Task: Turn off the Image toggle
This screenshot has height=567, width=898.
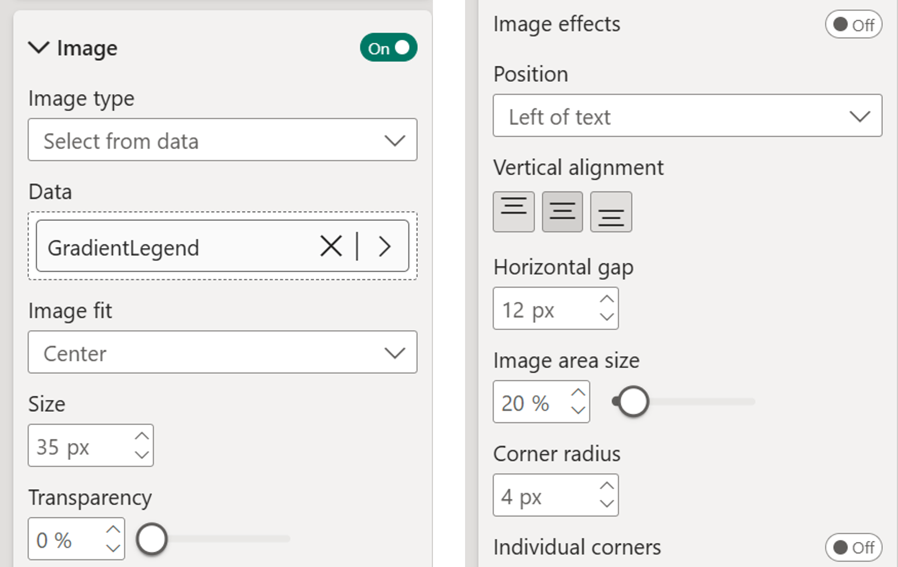Action: [x=388, y=48]
